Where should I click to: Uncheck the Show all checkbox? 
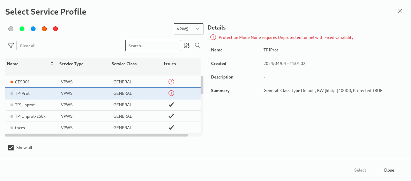pos(11,148)
